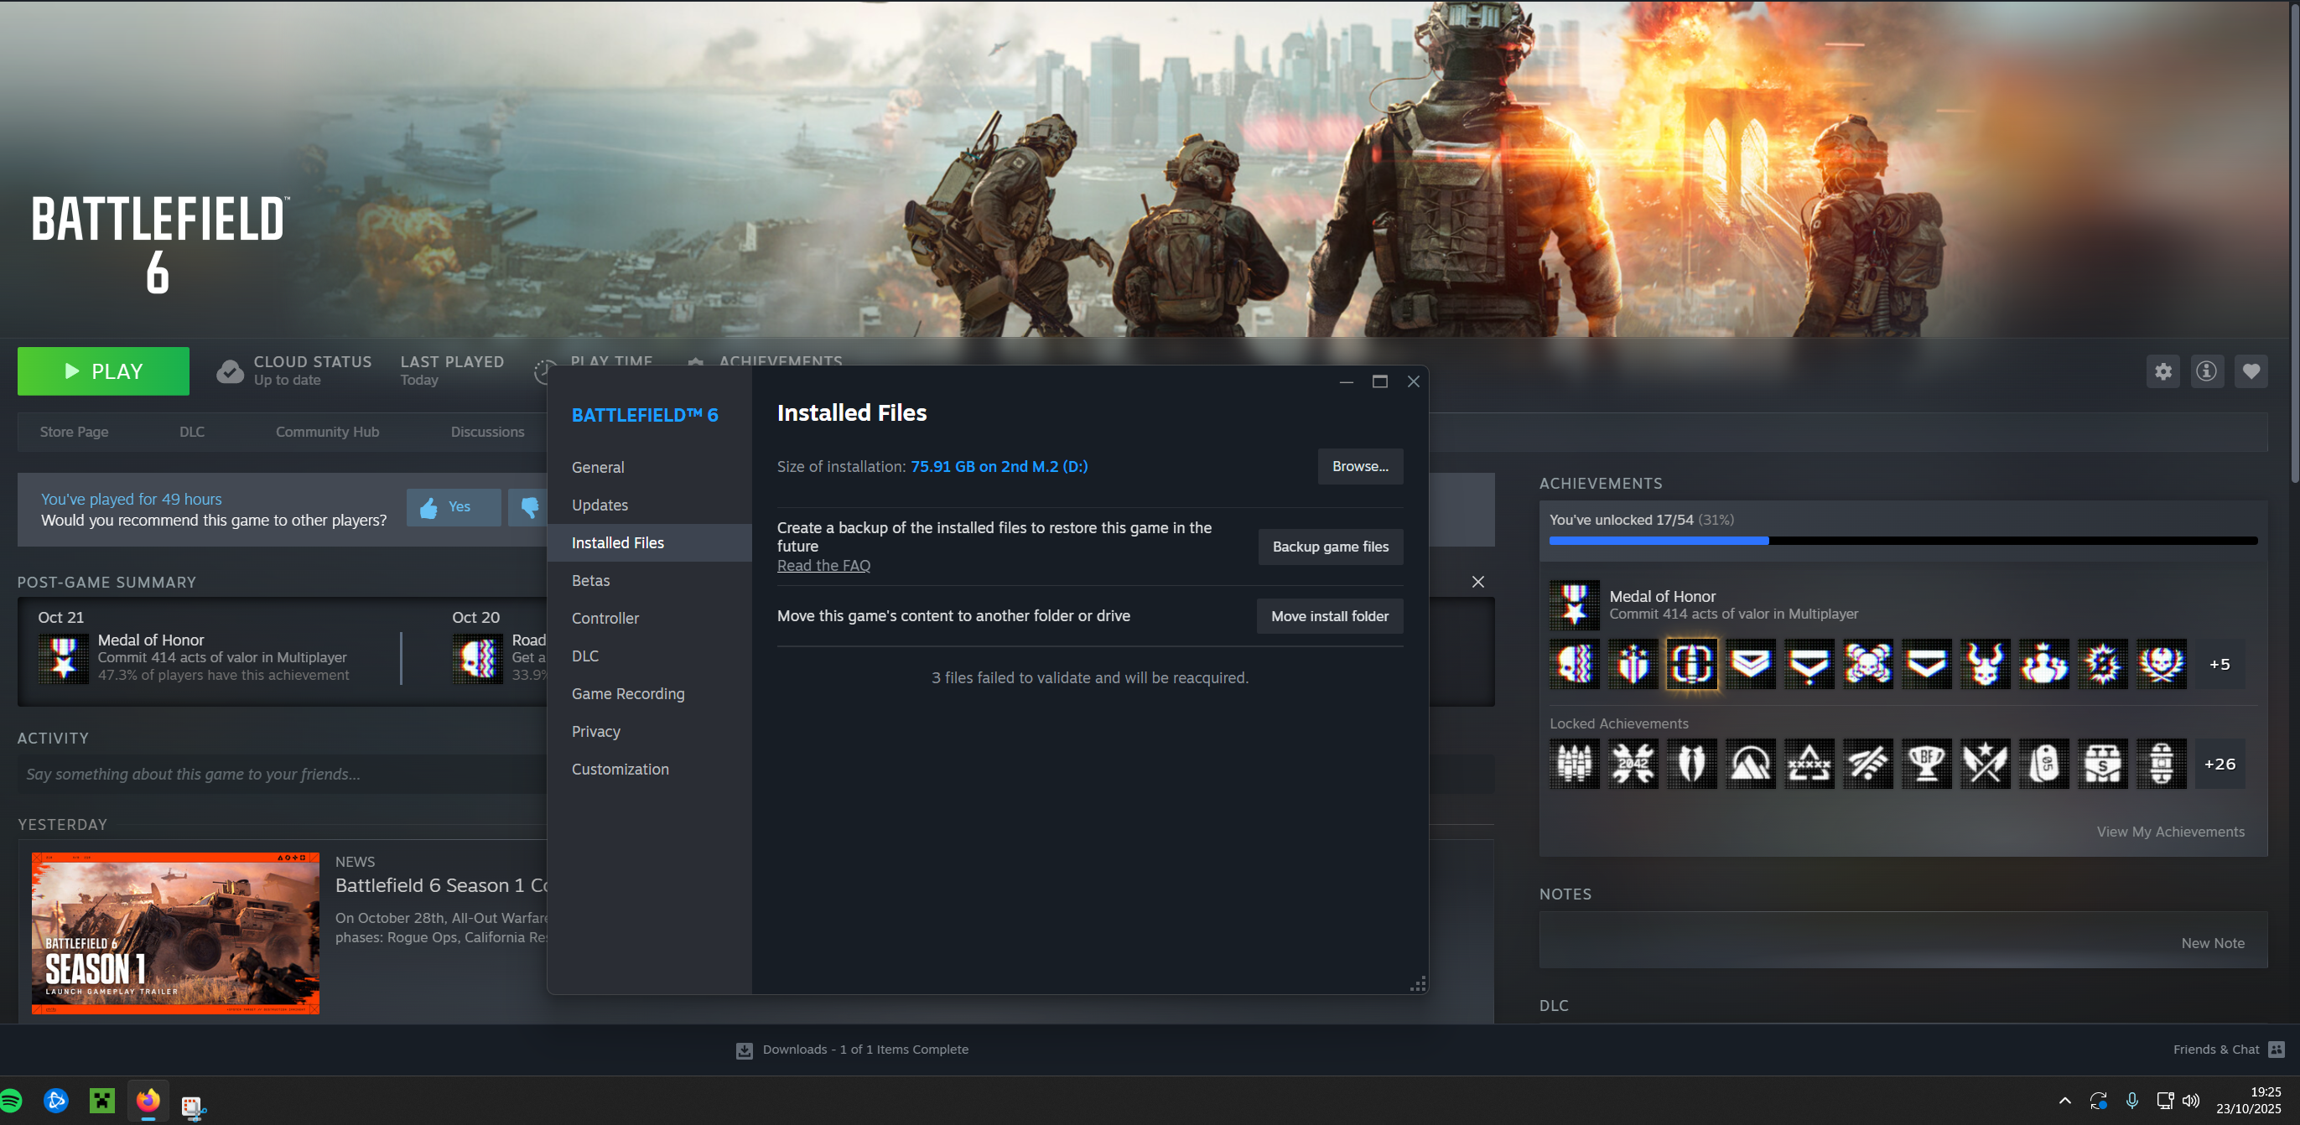Open the Read the FAQ link
2300x1125 pixels.
point(823,565)
